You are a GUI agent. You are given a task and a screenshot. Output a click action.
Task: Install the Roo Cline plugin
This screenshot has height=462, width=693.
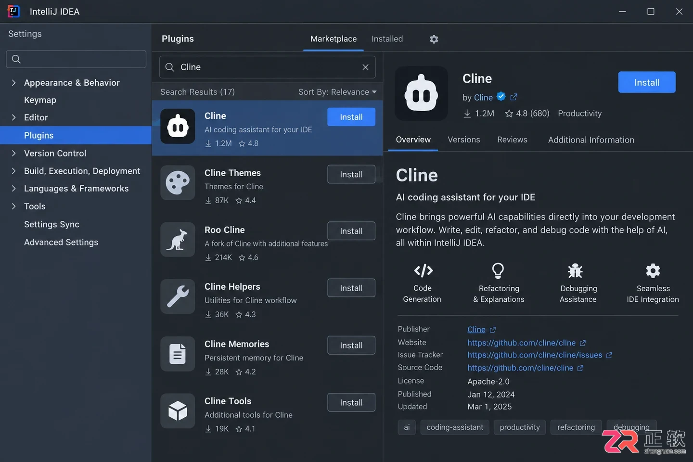point(351,231)
